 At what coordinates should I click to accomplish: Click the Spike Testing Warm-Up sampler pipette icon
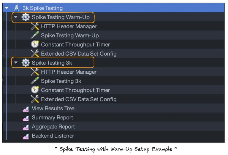click(35, 35)
